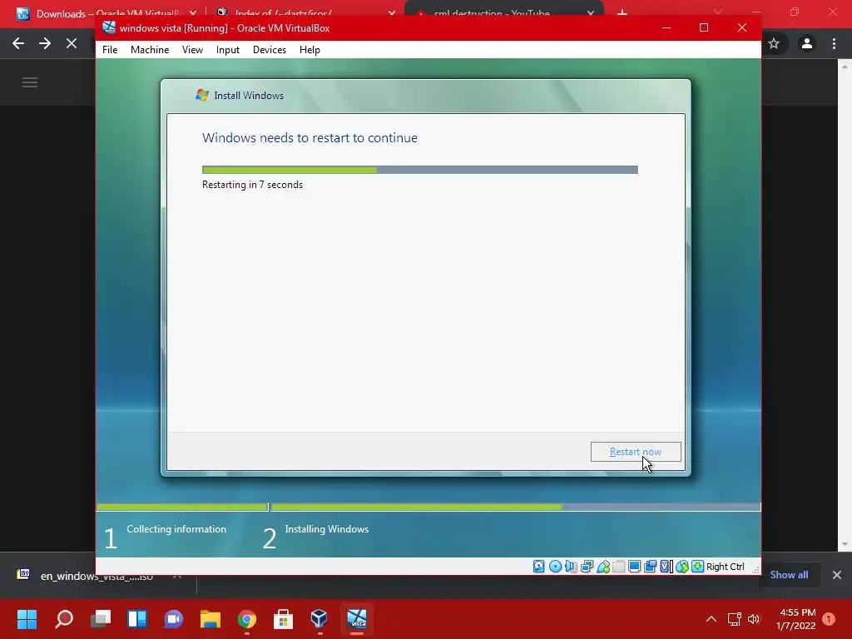
Task: Open Microsoft Store from the taskbar
Action: pos(283,619)
